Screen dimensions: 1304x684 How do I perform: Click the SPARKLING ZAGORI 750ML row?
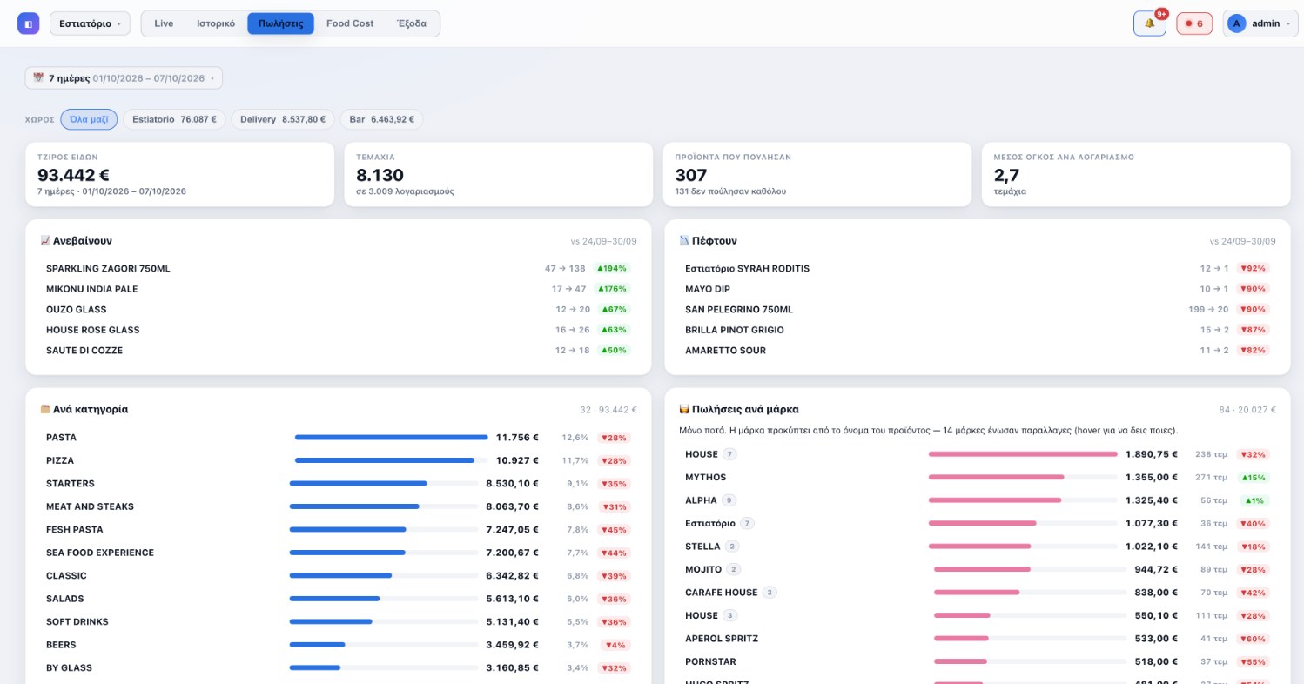[338, 268]
